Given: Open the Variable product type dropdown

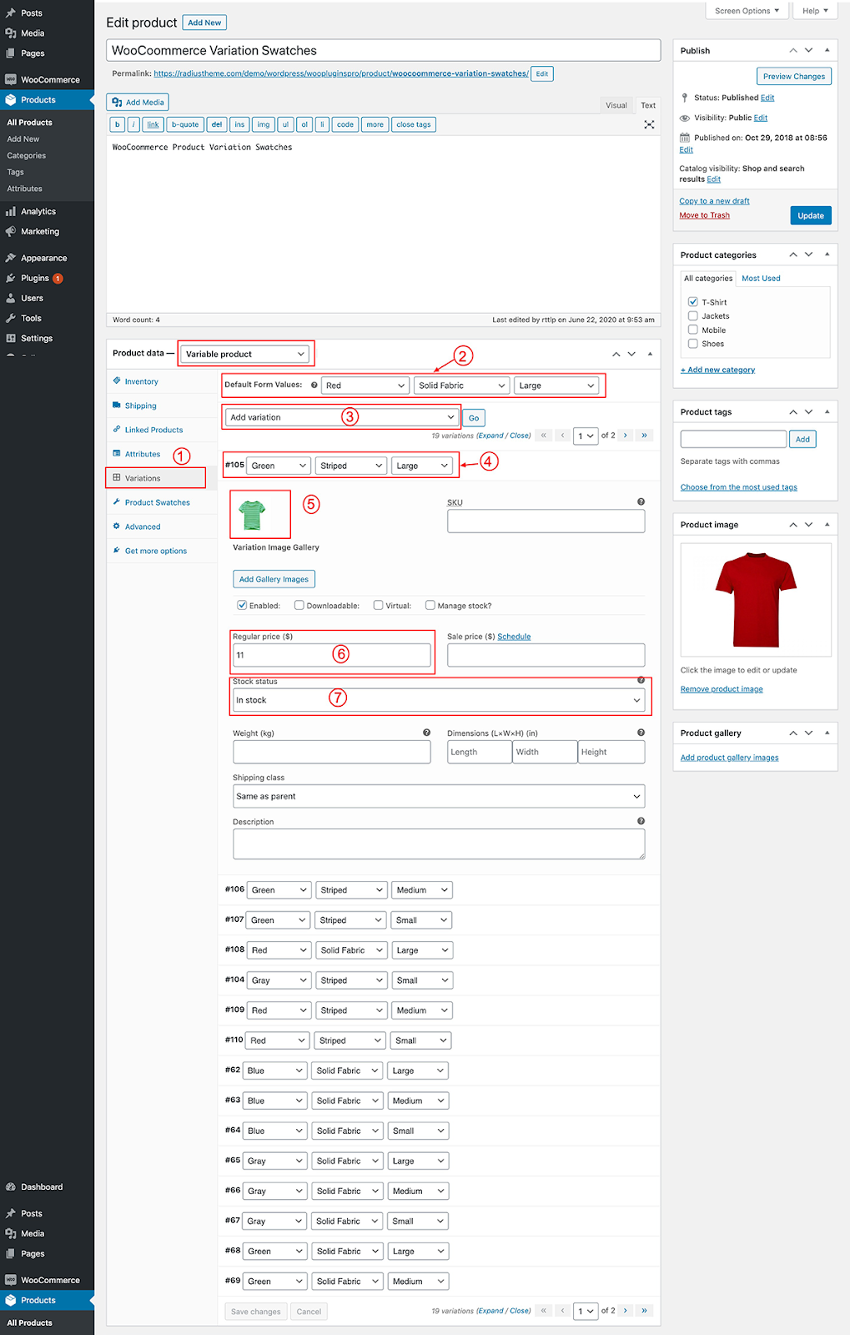Looking at the screenshot, I should (245, 355).
